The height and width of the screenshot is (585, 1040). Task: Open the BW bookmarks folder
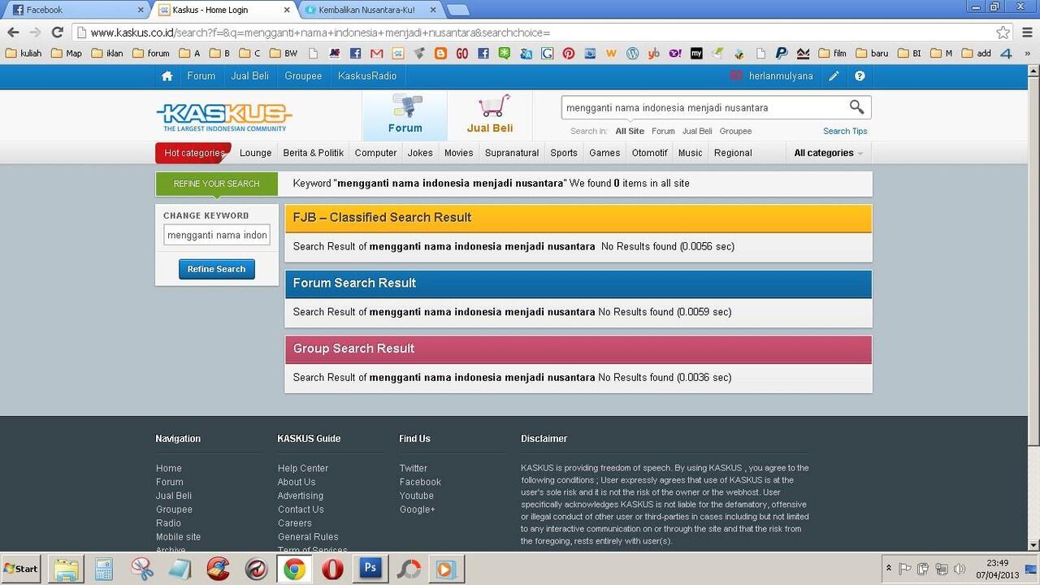(x=284, y=54)
